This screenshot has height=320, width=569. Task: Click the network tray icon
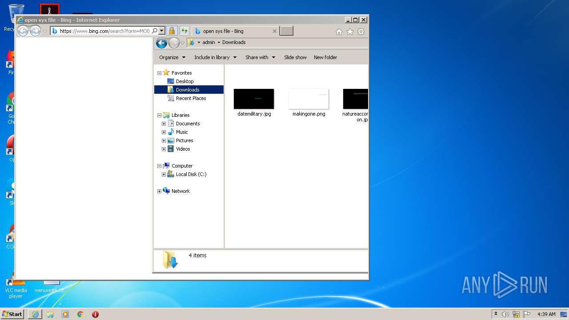coord(516,314)
